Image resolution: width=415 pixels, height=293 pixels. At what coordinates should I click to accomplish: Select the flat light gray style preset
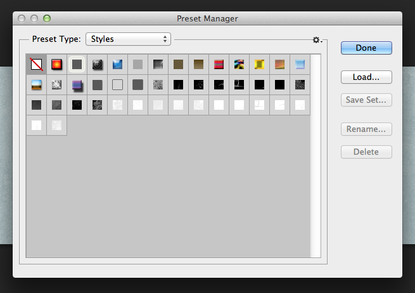coord(138,65)
